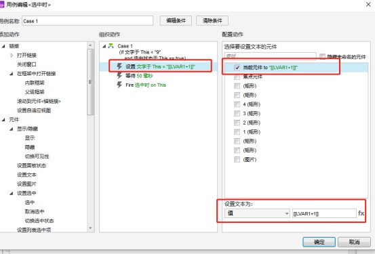Image resolution: width=375 pixels, height=254 pixels.
Task: Close the 用例编辑 dialog with the X
Action: (x=368, y=4)
